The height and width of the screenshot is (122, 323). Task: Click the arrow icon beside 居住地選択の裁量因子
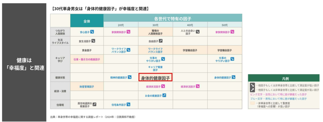click(x=94, y=104)
